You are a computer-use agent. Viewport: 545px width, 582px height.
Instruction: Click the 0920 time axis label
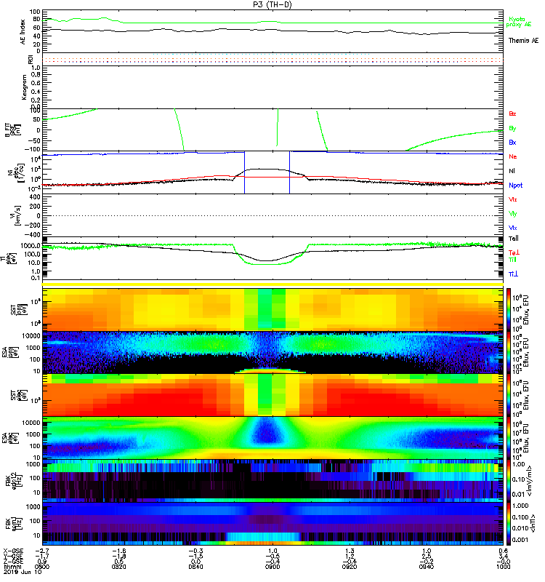tap(350, 567)
